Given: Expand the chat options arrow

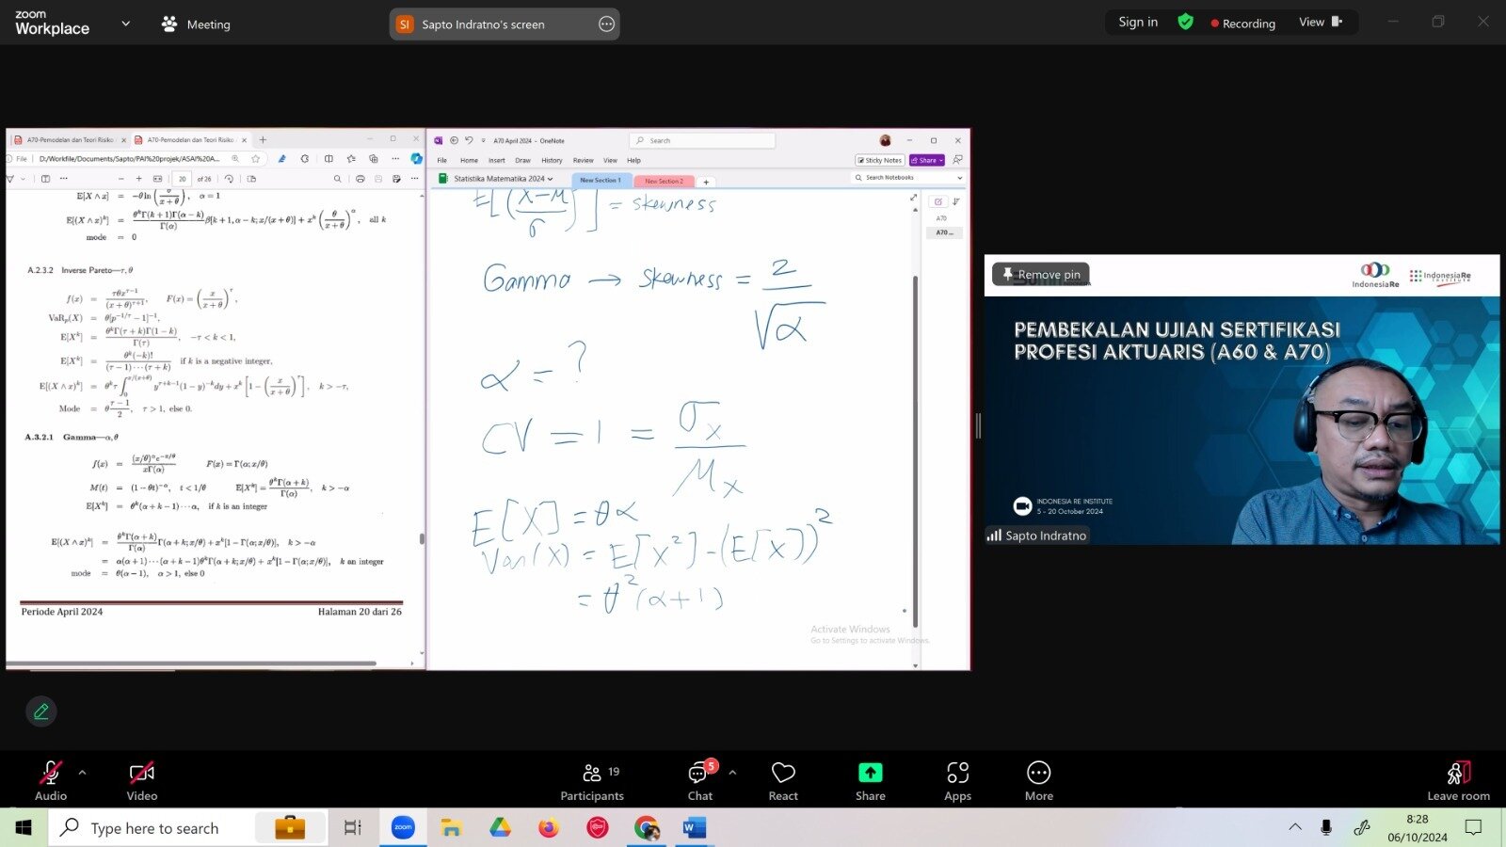Looking at the screenshot, I should point(732,772).
